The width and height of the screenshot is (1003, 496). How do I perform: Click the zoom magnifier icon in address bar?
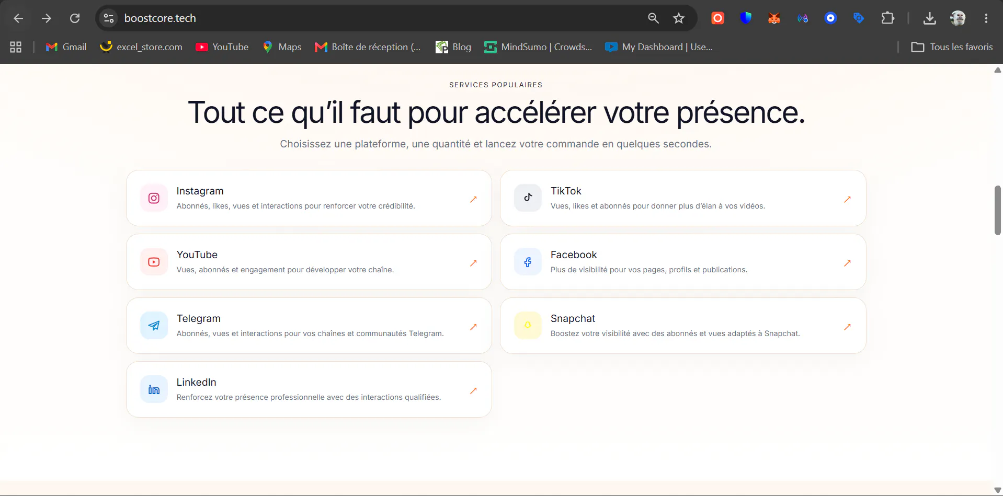tap(653, 18)
